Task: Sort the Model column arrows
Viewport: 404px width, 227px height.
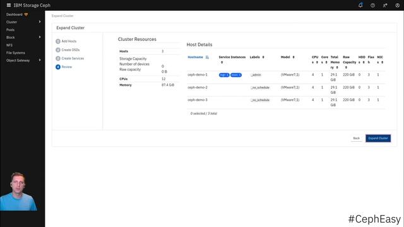Action: [x=294, y=57]
